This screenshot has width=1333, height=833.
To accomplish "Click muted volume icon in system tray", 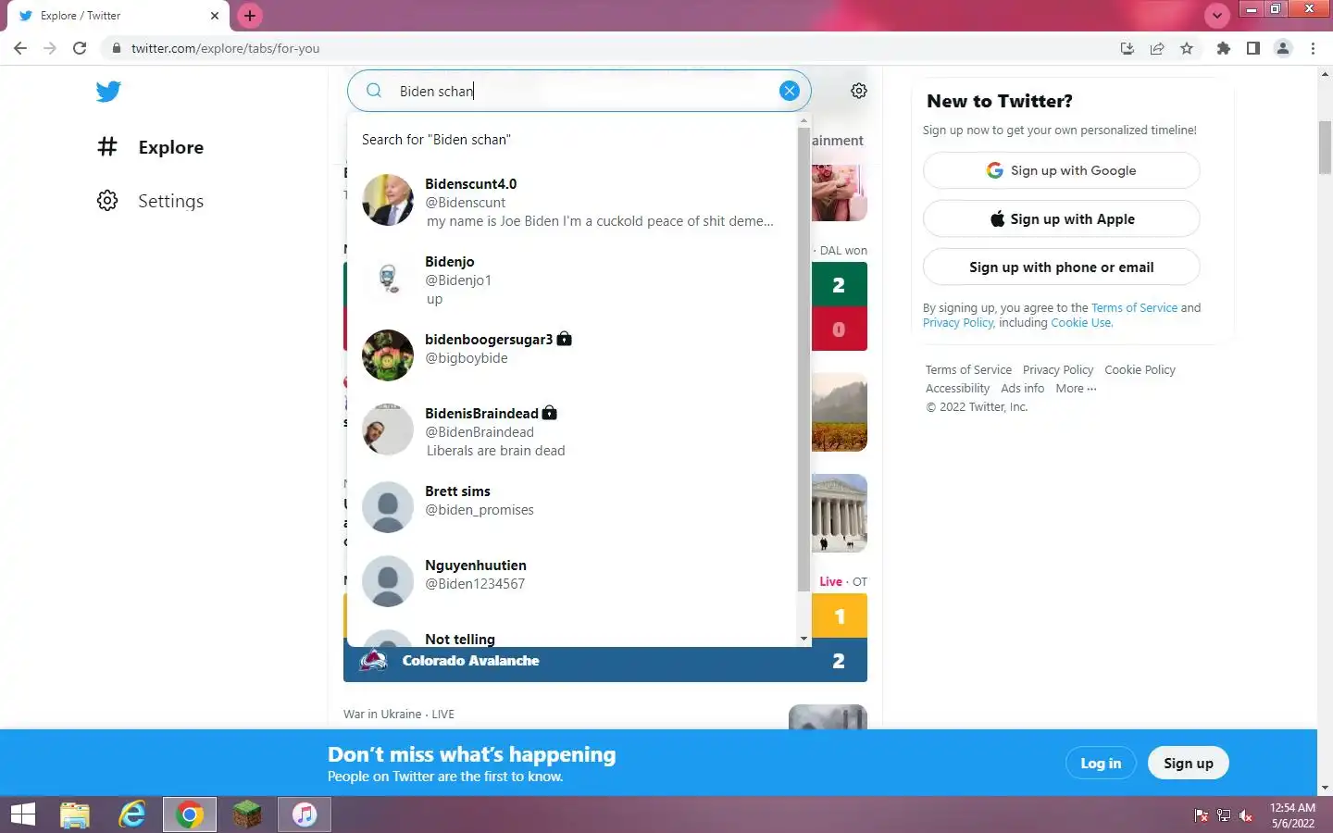I will point(1246,815).
